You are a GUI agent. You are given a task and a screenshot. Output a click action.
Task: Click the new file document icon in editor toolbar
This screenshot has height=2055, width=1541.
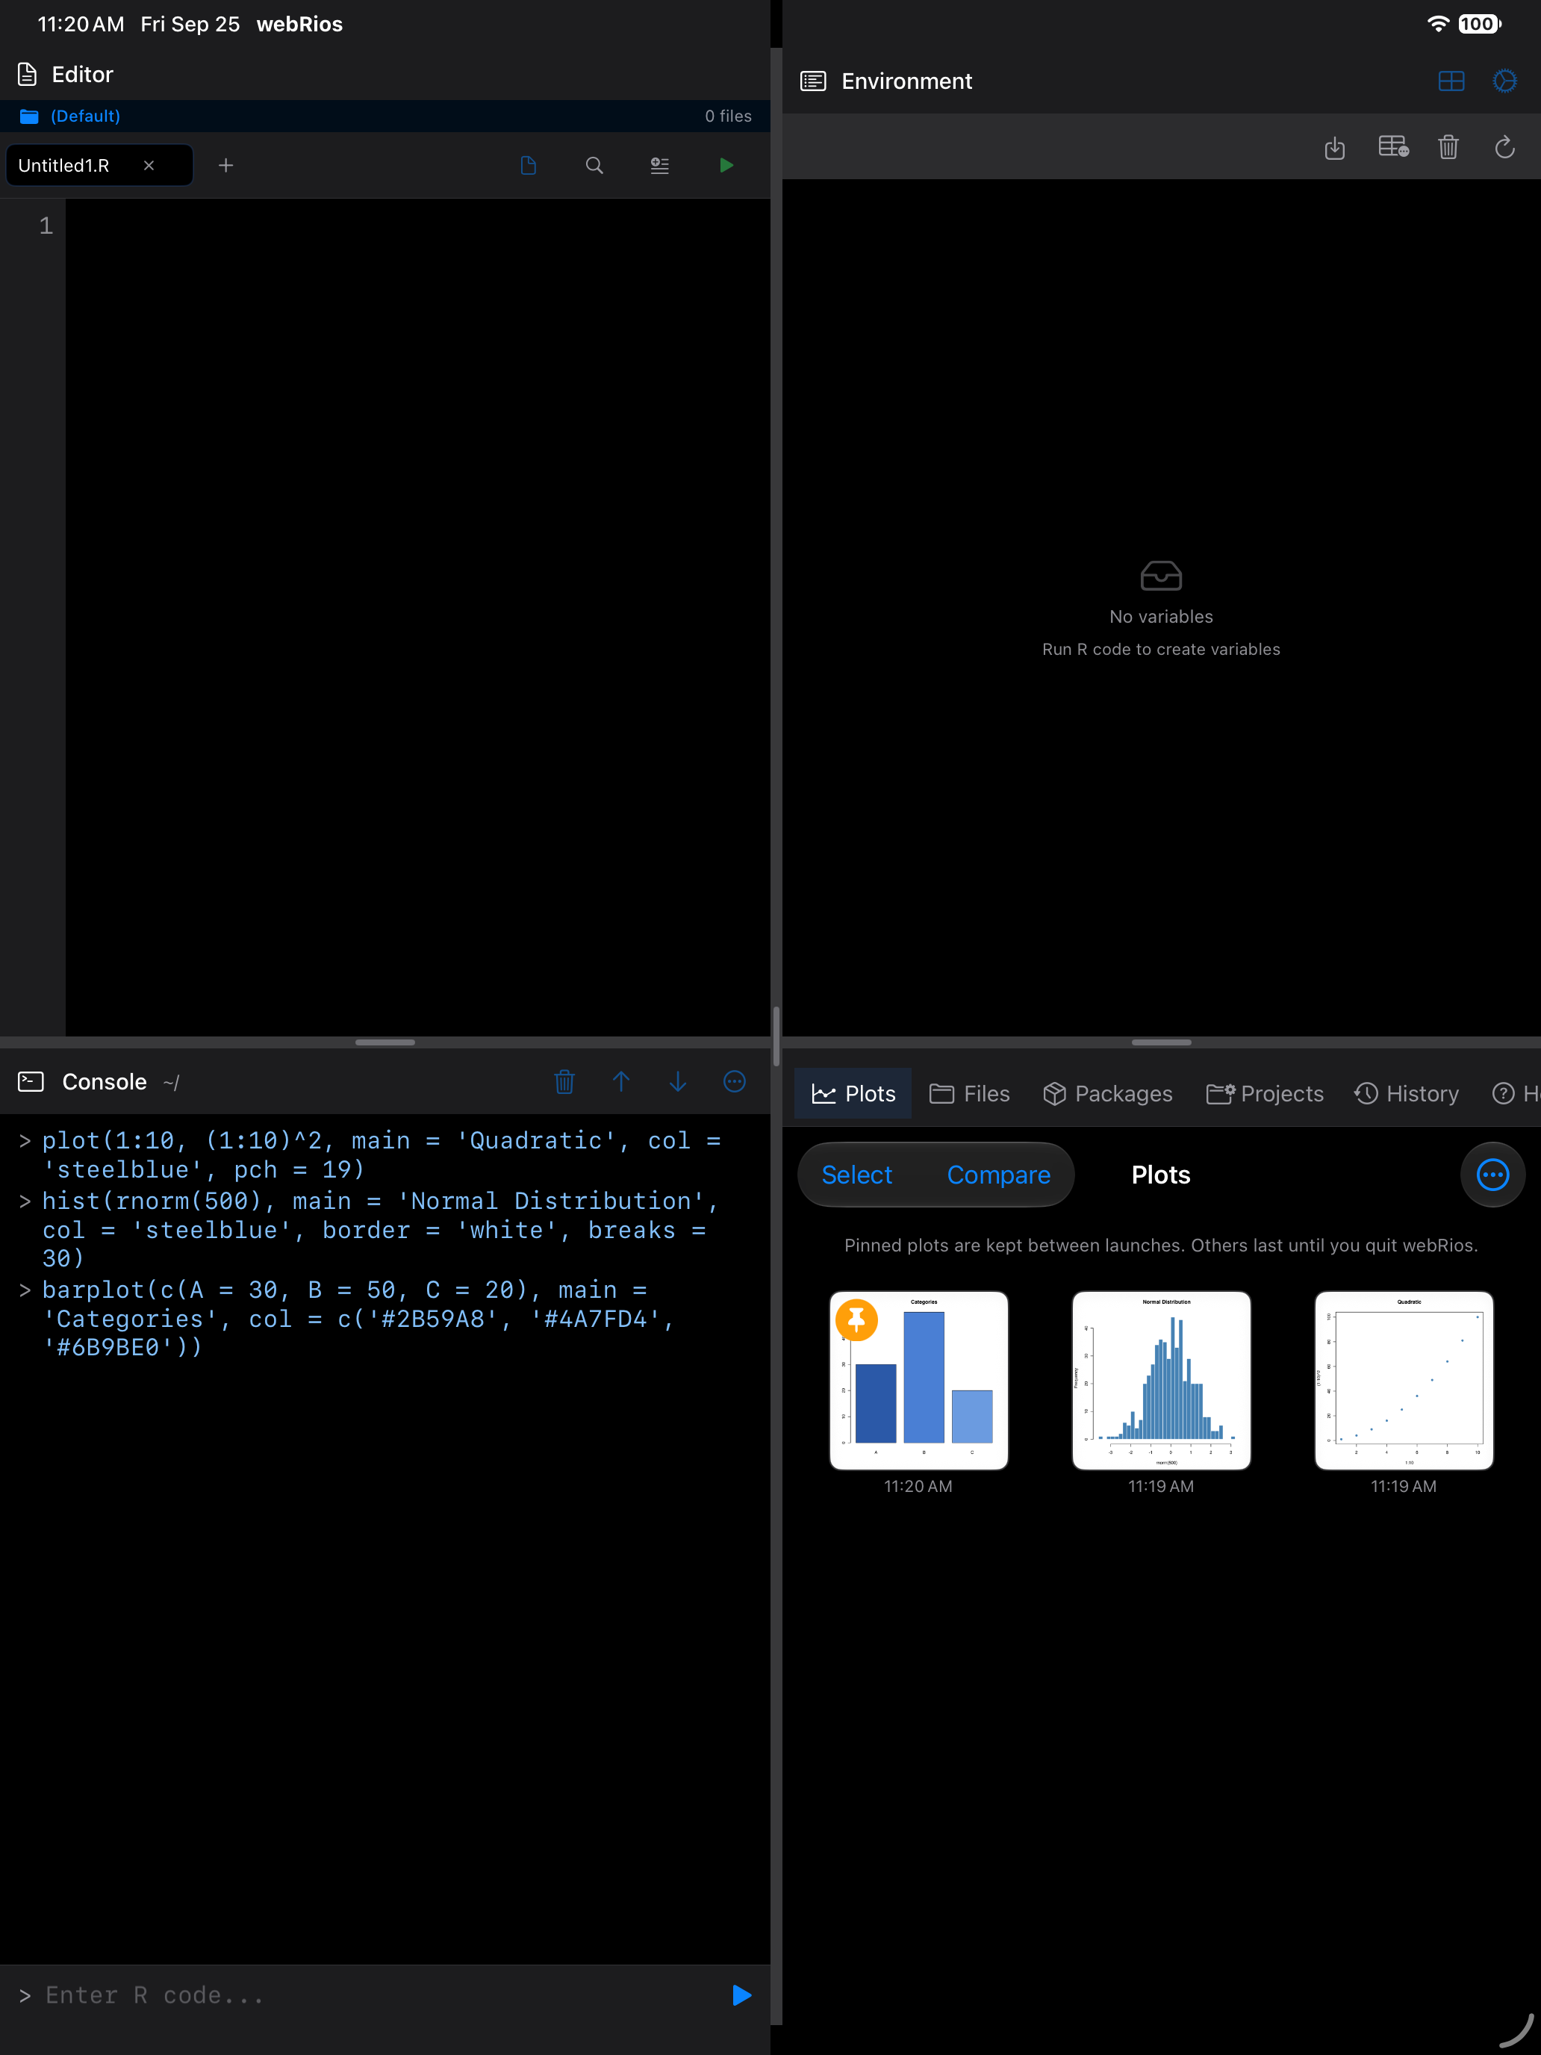click(529, 165)
